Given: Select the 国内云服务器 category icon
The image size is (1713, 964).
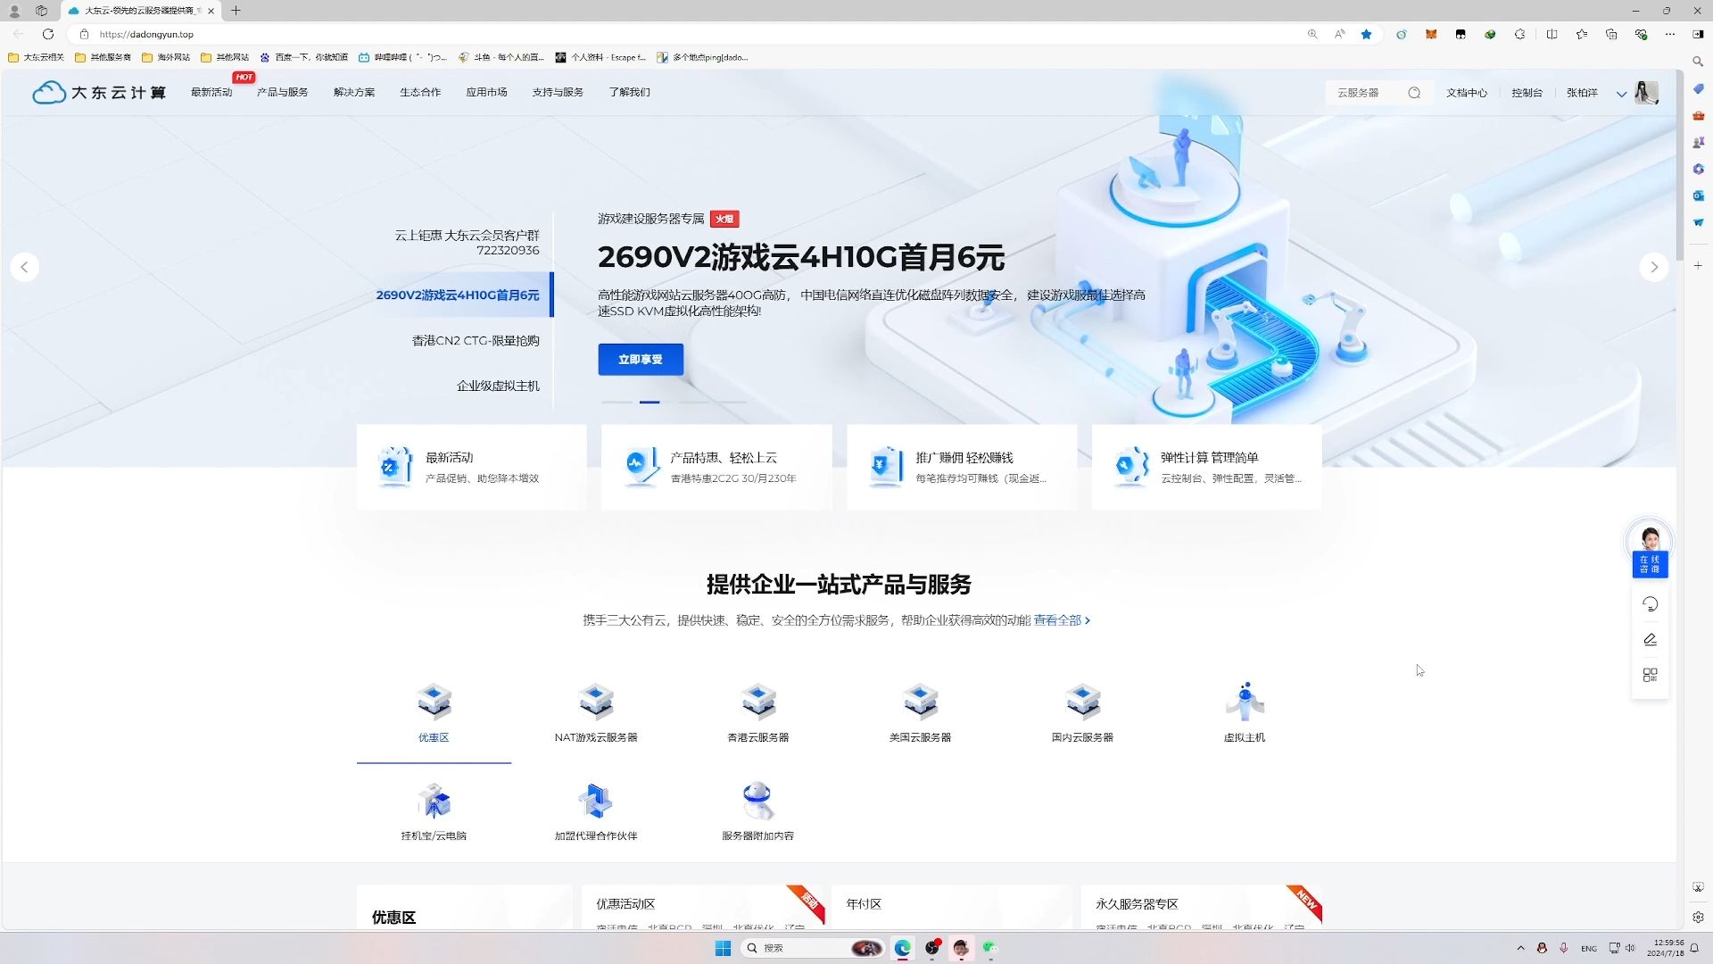Looking at the screenshot, I should point(1082,702).
